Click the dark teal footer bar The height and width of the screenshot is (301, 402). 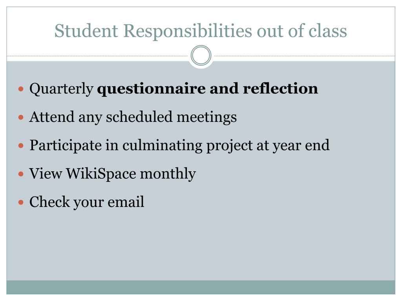coord(201,287)
